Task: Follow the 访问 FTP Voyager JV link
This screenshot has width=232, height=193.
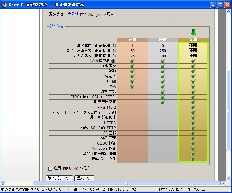Action: (x=74, y=14)
